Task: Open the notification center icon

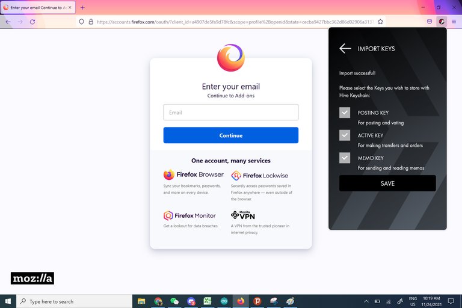Action: 451,301
